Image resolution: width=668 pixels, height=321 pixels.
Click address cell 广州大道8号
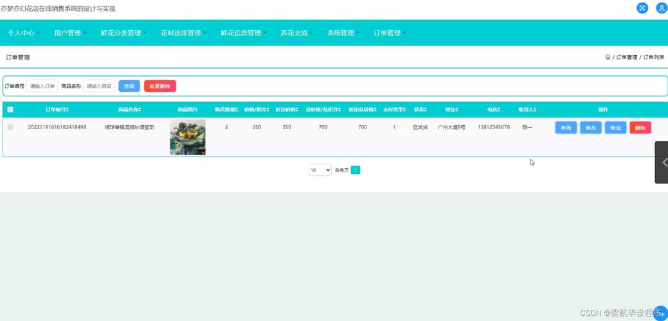click(451, 127)
